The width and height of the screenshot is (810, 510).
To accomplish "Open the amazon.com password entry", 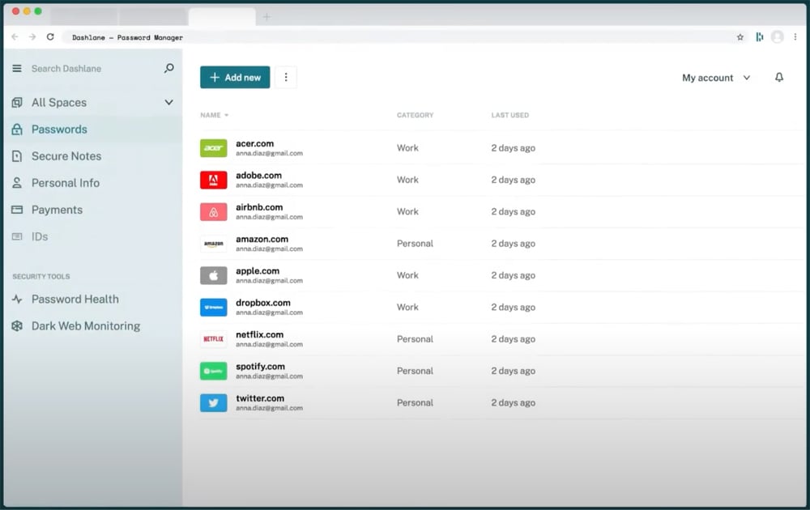I will 262,240.
